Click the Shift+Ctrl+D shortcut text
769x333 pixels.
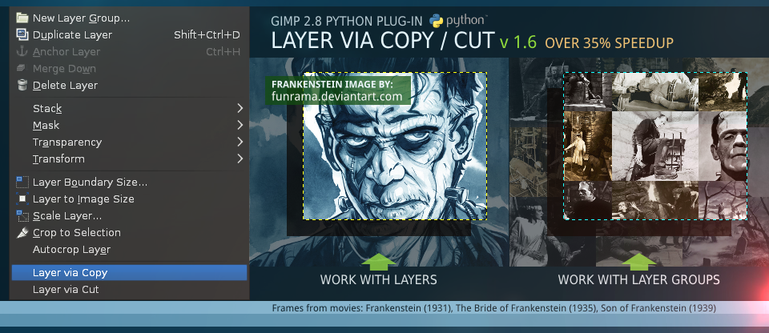207,34
